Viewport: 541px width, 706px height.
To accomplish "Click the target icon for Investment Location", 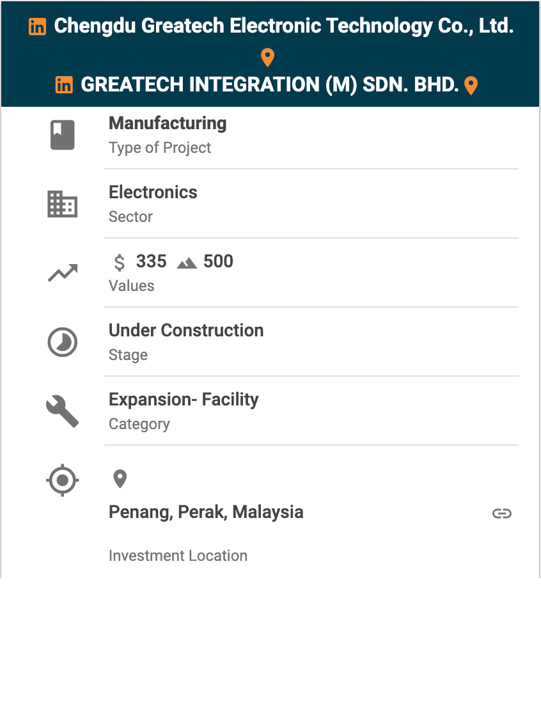I will pos(63,480).
